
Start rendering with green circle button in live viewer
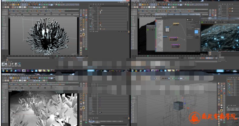pos(202,22)
